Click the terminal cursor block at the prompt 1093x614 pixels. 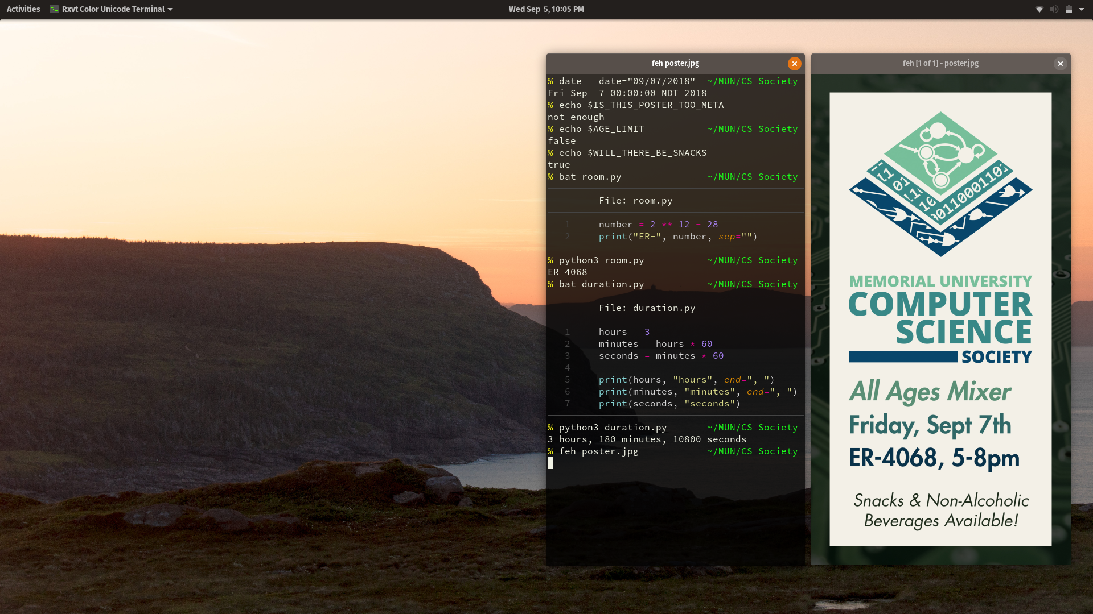pos(550,463)
